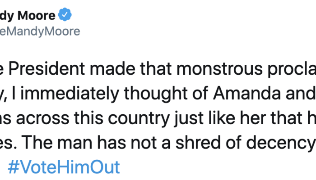Screen dimensions: 316x180
Task: Click the blue verified badge icon
Action: (66, 16)
